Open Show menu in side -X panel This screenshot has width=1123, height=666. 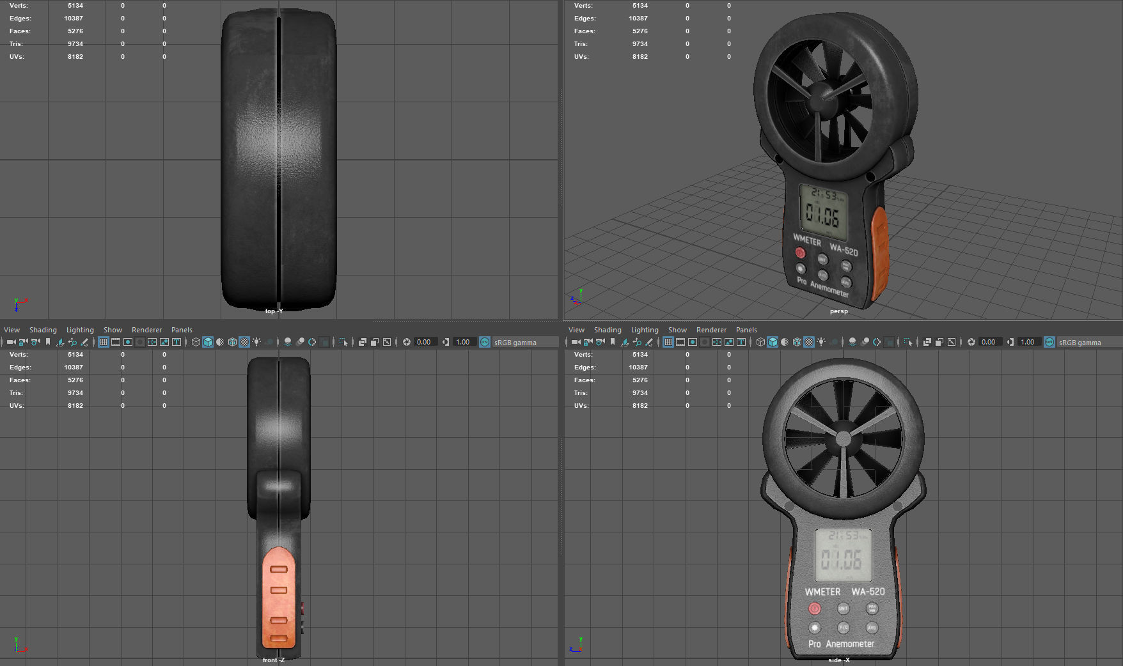coord(677,330)
